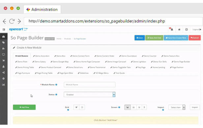The image size is (203, 128).
Task: Select the unchecked Grid option
Action: pos(82,107)
